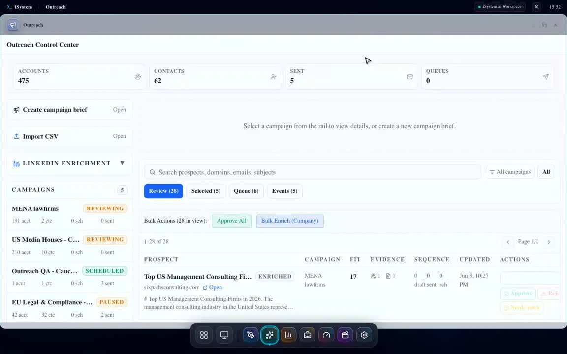Click the UPDATED column header
This screenshot has height=354, width=567.
point(474,260)
